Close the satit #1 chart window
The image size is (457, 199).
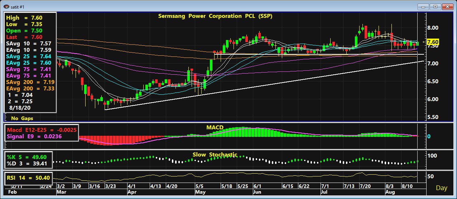click(447, 6)
